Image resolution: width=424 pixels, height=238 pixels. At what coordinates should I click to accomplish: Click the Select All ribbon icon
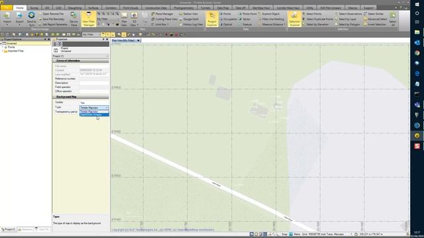click(x=393, y=19)
